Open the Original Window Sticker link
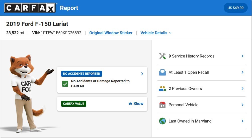This screenshot has height=138, width=252. (111, 33)
